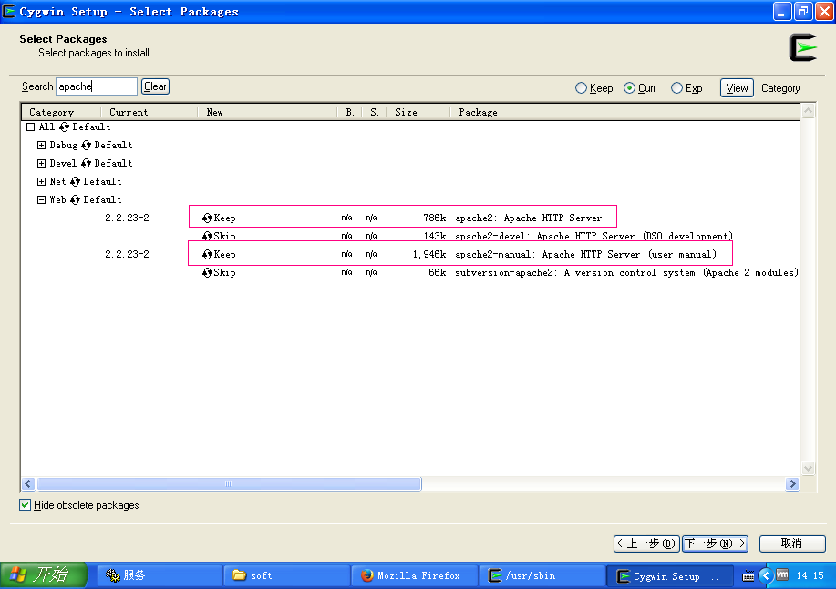Click the 786k size value
836x589 pixels.
pyautogui.click(x=434, y=218)
